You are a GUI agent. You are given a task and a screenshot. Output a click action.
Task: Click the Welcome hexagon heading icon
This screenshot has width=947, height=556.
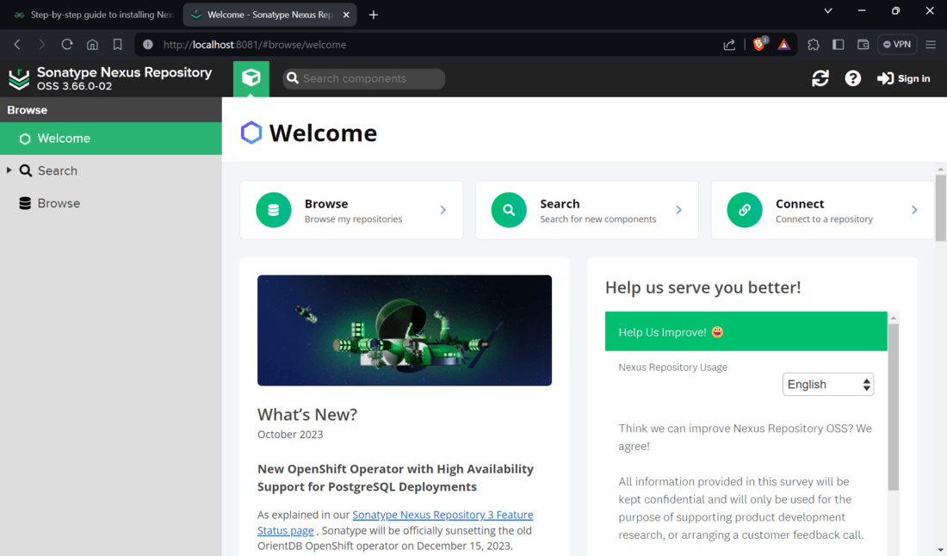tap(251, 133)
